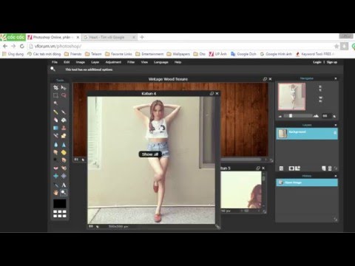Click the layer styles icon
Screen dimensions: 355x266
point(298,168)
